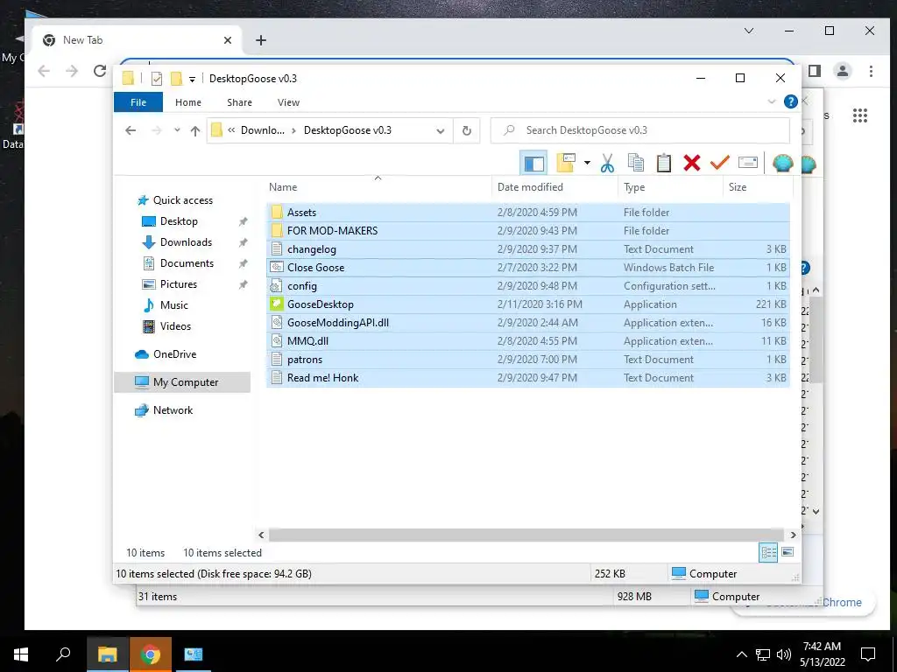Click the folder options icon in the toolbar
Image resolution: width=897 pixels, height=672 pixels.
(x=566, y=164)
